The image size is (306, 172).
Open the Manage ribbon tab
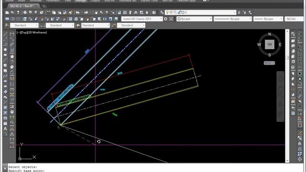click(81, 1)
